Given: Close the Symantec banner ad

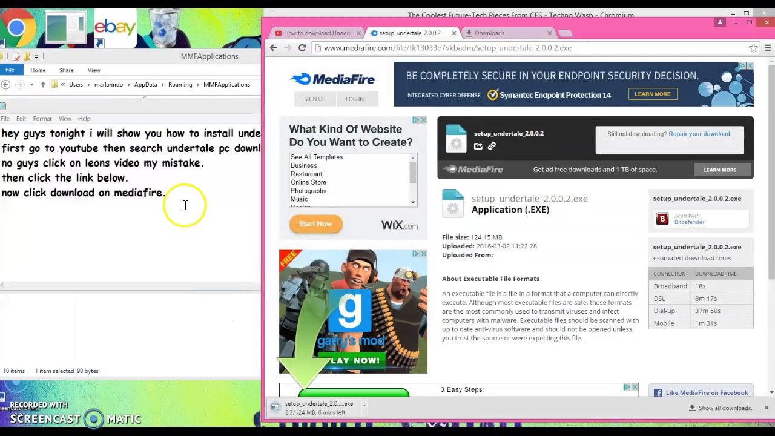Looking at the screenshot, I should pyautogui.click(x=750, y=65).
